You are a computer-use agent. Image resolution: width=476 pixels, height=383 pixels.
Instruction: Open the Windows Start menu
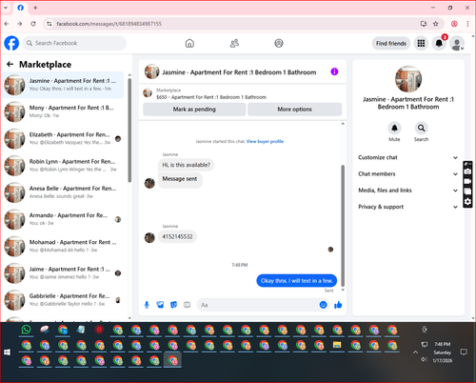pyautogui.click(x=8, y=353)
